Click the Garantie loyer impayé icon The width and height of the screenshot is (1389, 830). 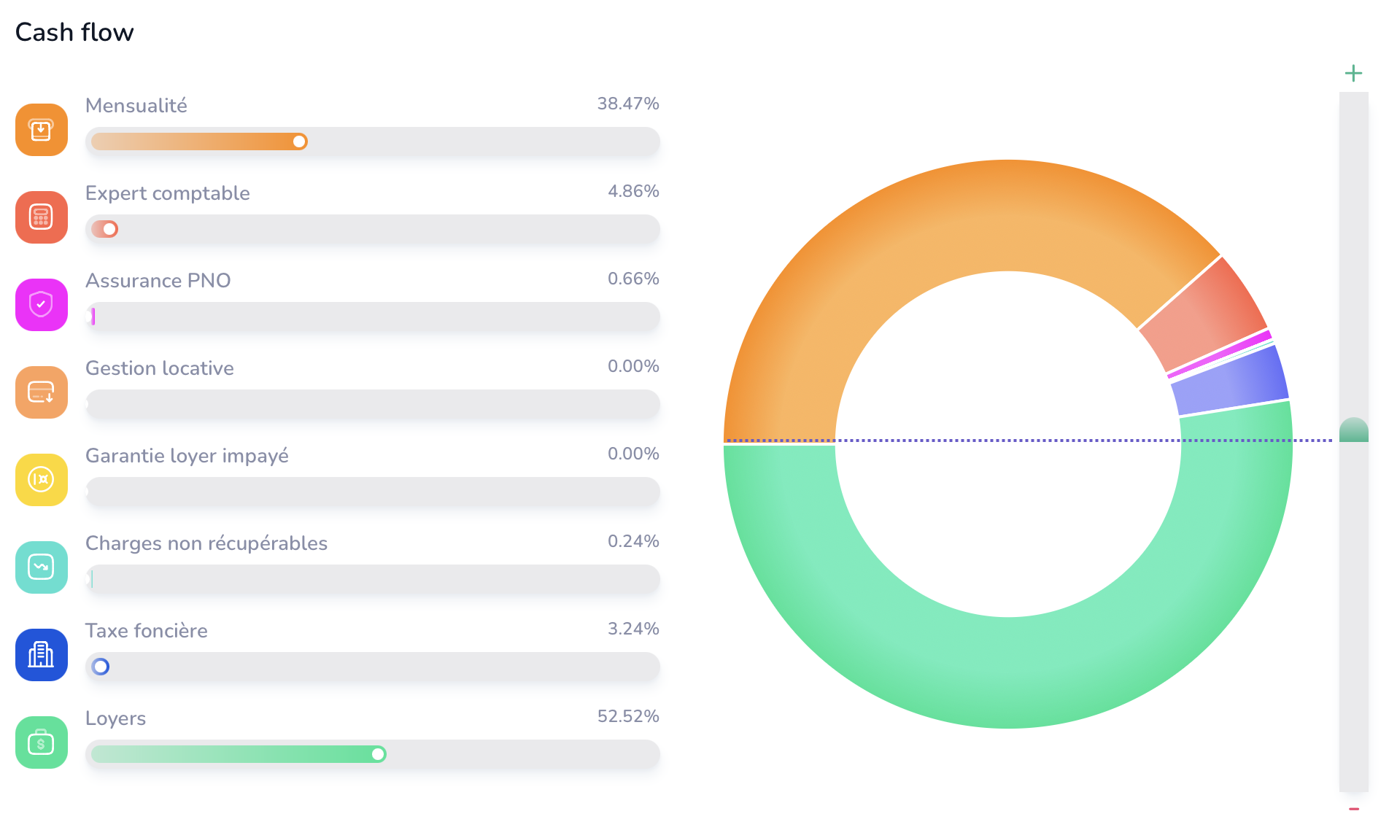[41, 480]
